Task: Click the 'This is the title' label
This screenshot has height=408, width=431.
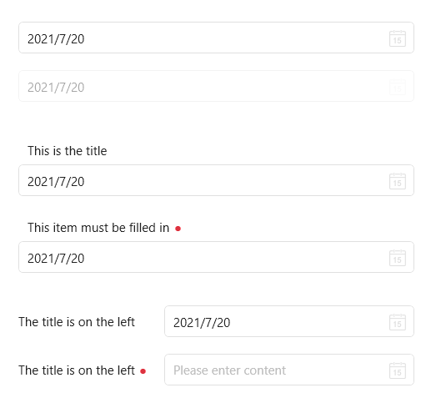Action: (68, 151)
